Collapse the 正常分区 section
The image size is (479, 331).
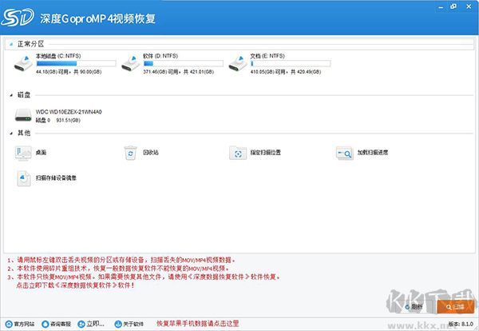[10, 42]
